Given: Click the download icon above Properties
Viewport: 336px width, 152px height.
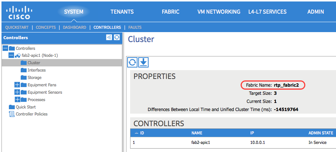Looking at the screenshot, I should tap(143, 62).
